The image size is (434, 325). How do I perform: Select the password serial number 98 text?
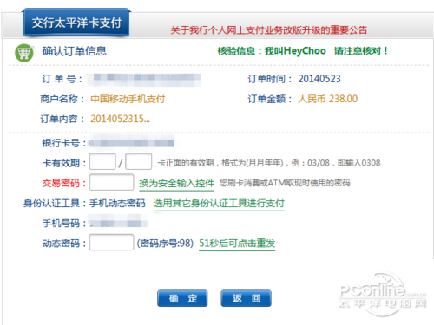(x=165, y=244)
